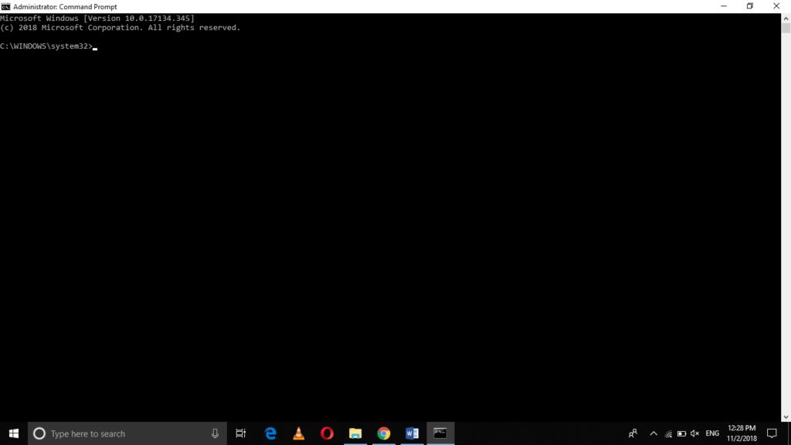Open the Windows Start menu
Screen dimensions: 791x445
point(13,433)
